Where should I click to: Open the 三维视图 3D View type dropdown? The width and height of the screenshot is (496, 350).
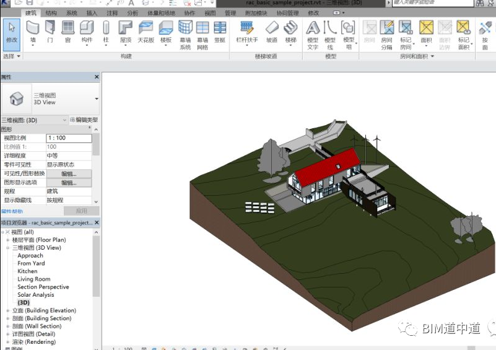pyautogui.click(x=97, y=98)
